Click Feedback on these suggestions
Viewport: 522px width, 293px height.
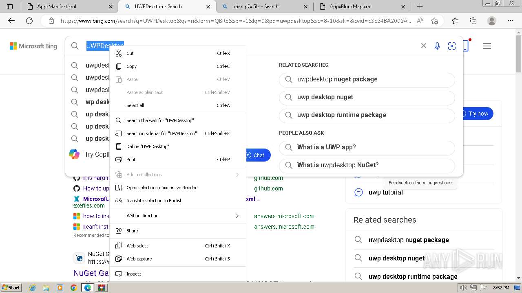point(420,183)
